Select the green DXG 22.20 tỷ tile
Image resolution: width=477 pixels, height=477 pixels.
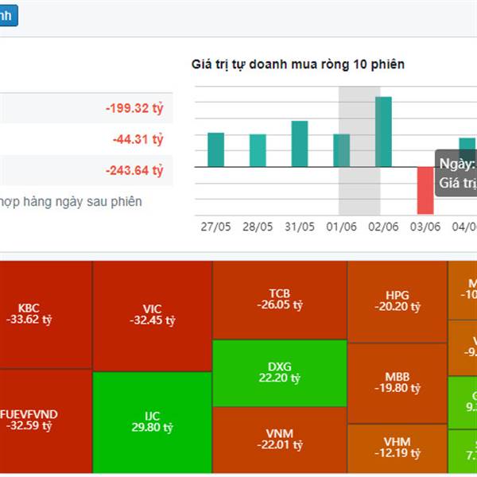[x=280, y=373]
